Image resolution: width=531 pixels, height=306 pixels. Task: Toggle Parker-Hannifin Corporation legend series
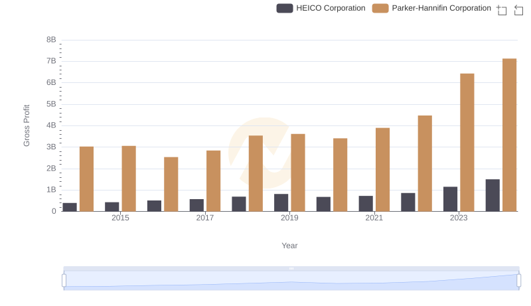point(431,8)
